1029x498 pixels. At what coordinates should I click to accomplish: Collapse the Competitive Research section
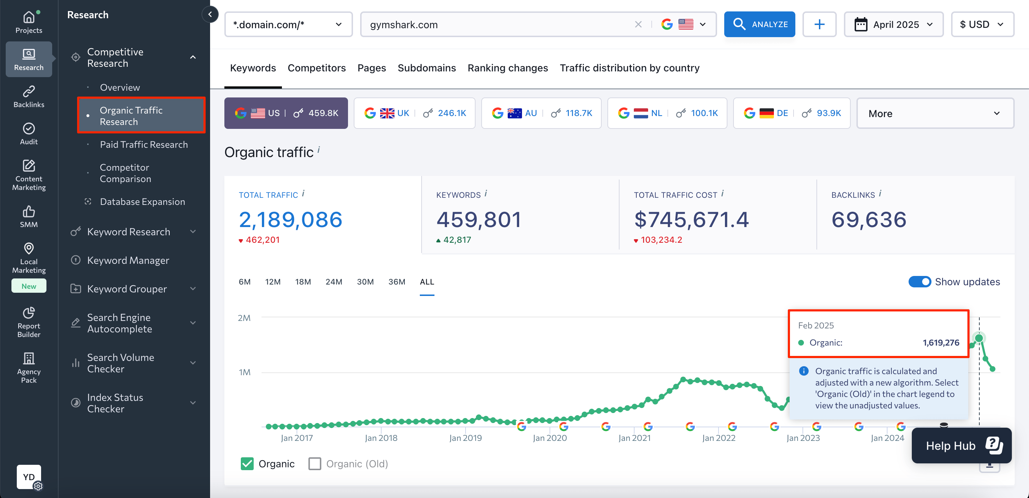(x=193, y=57)
